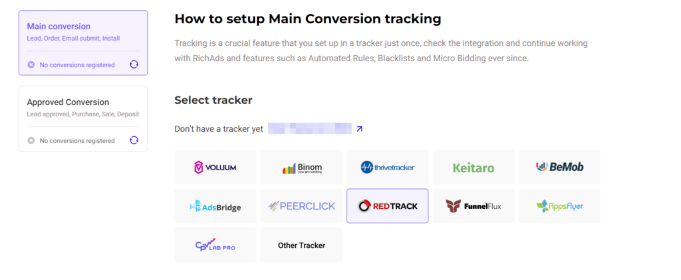The image size is (681, 280).
Task: Choose the ThriveTracker logo tile
Action: coord(388,167)
